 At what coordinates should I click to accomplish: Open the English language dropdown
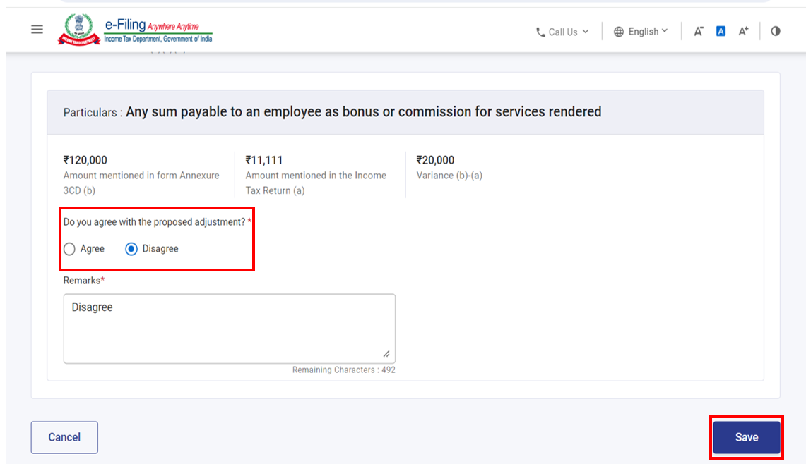[641, 32]
